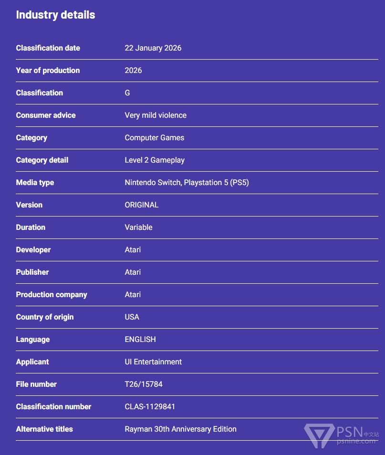Select the classification date value 22 January 2026
Screen dimensions: 385x455
(x=153, y=48)
